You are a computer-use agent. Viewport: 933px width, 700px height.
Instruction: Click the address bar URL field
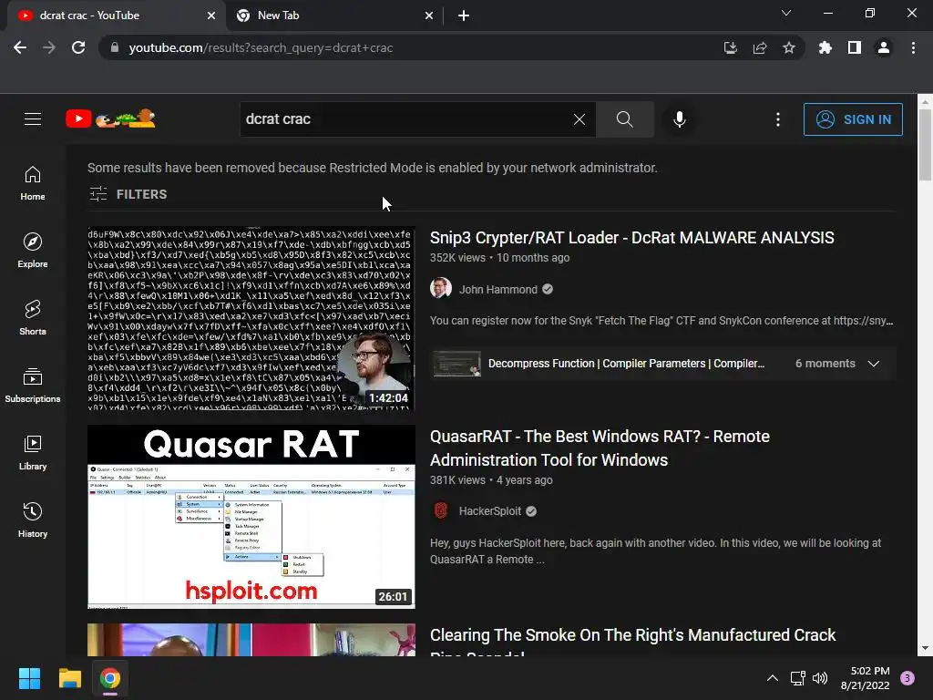point(411,47)
